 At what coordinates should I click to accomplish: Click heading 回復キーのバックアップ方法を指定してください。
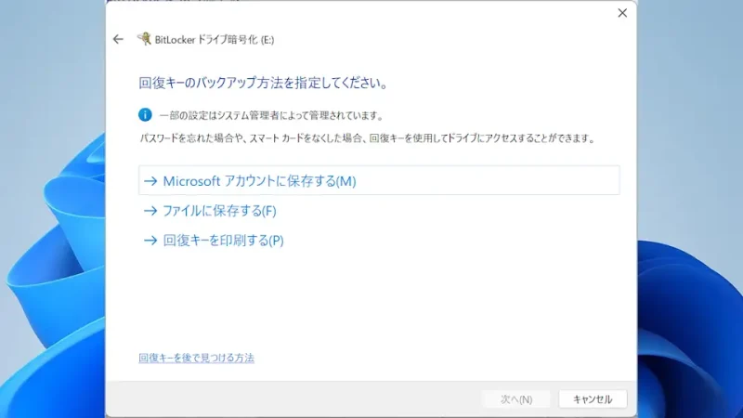[x=264, y=83]
